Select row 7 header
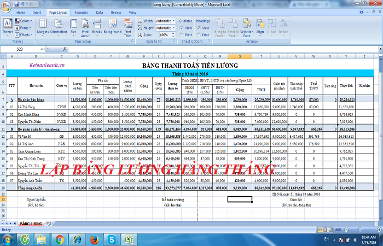The image size is (383, 246). pos(3,99)
